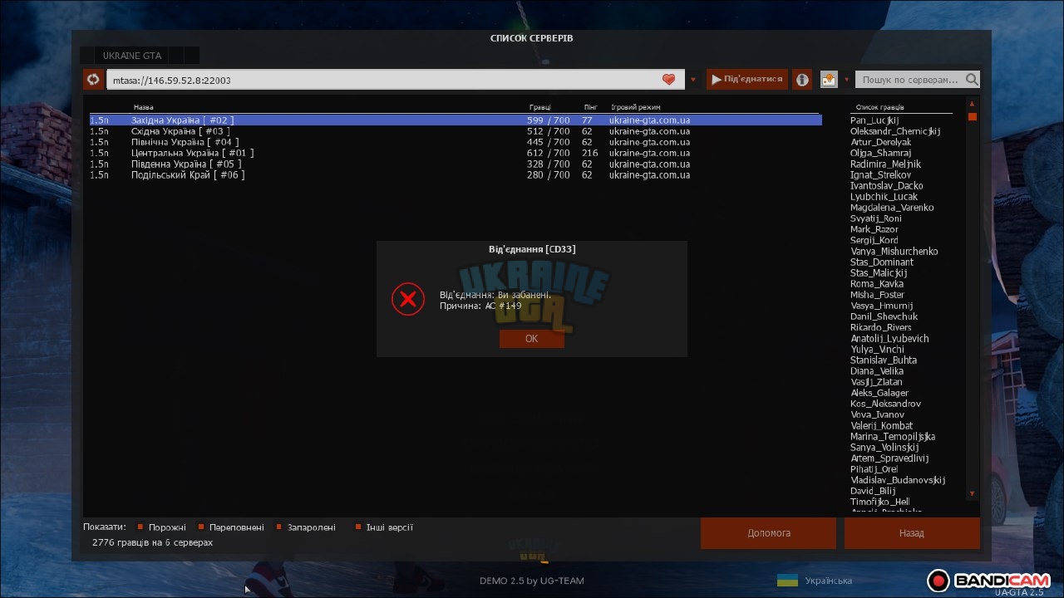
Task: Select server Північна Україна [ #04 ]
Action: tap(456, 142)
